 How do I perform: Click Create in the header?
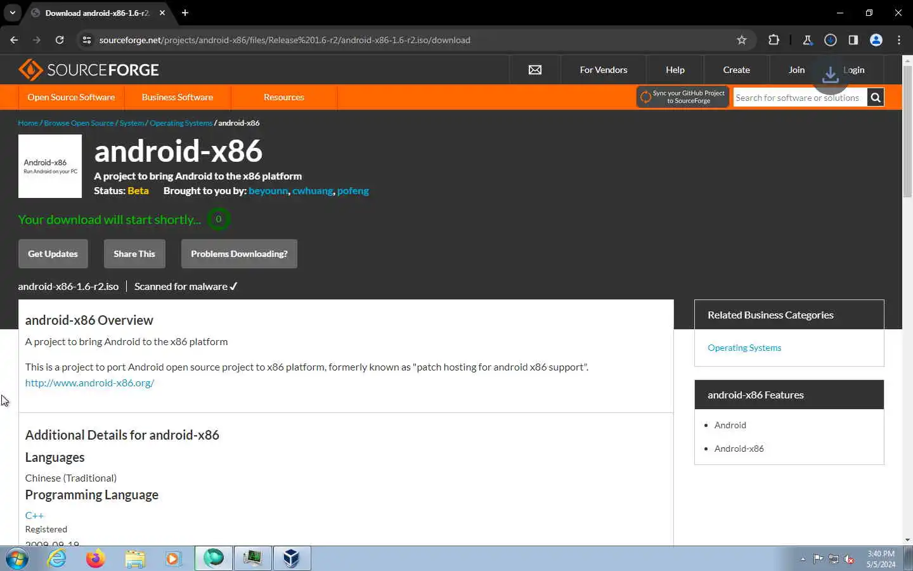tap(737, 70)
